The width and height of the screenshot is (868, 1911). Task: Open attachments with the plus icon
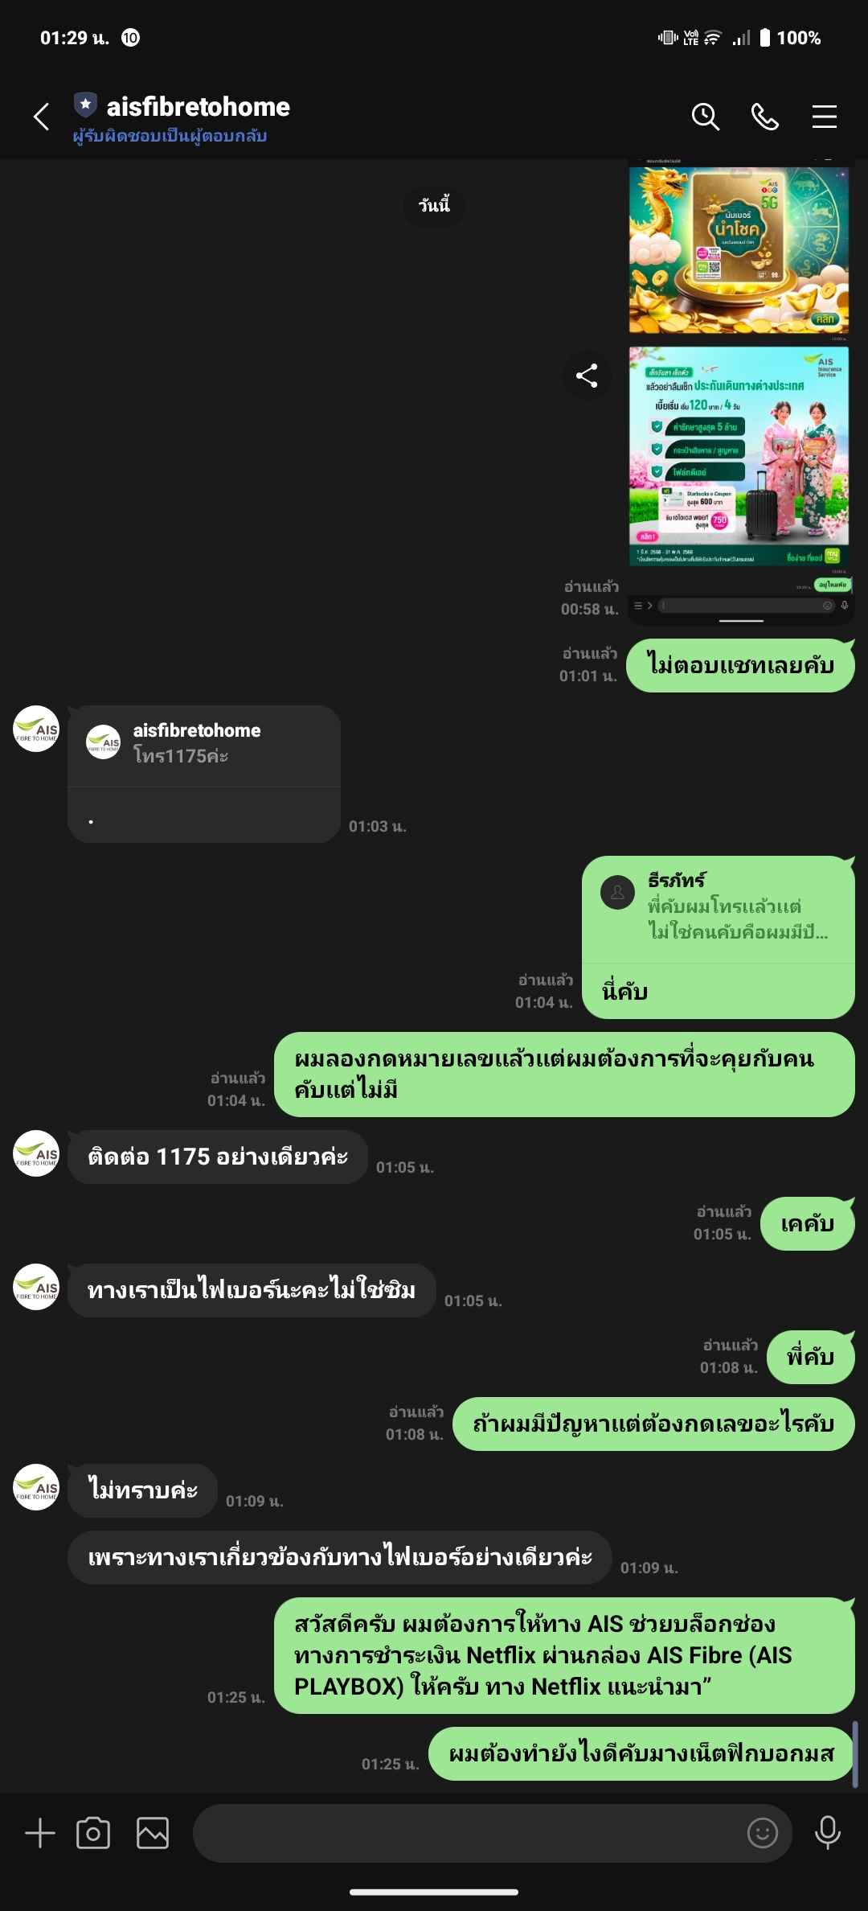tap(40, 1833)
